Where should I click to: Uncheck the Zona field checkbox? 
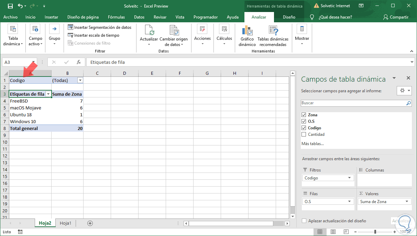click(304, 115)
